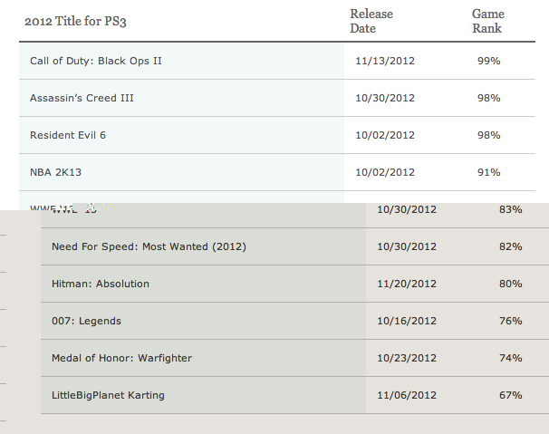Viewport: 549px width, 434px height.
Task: Click the Release Date column header
Action: click(371, 22)
